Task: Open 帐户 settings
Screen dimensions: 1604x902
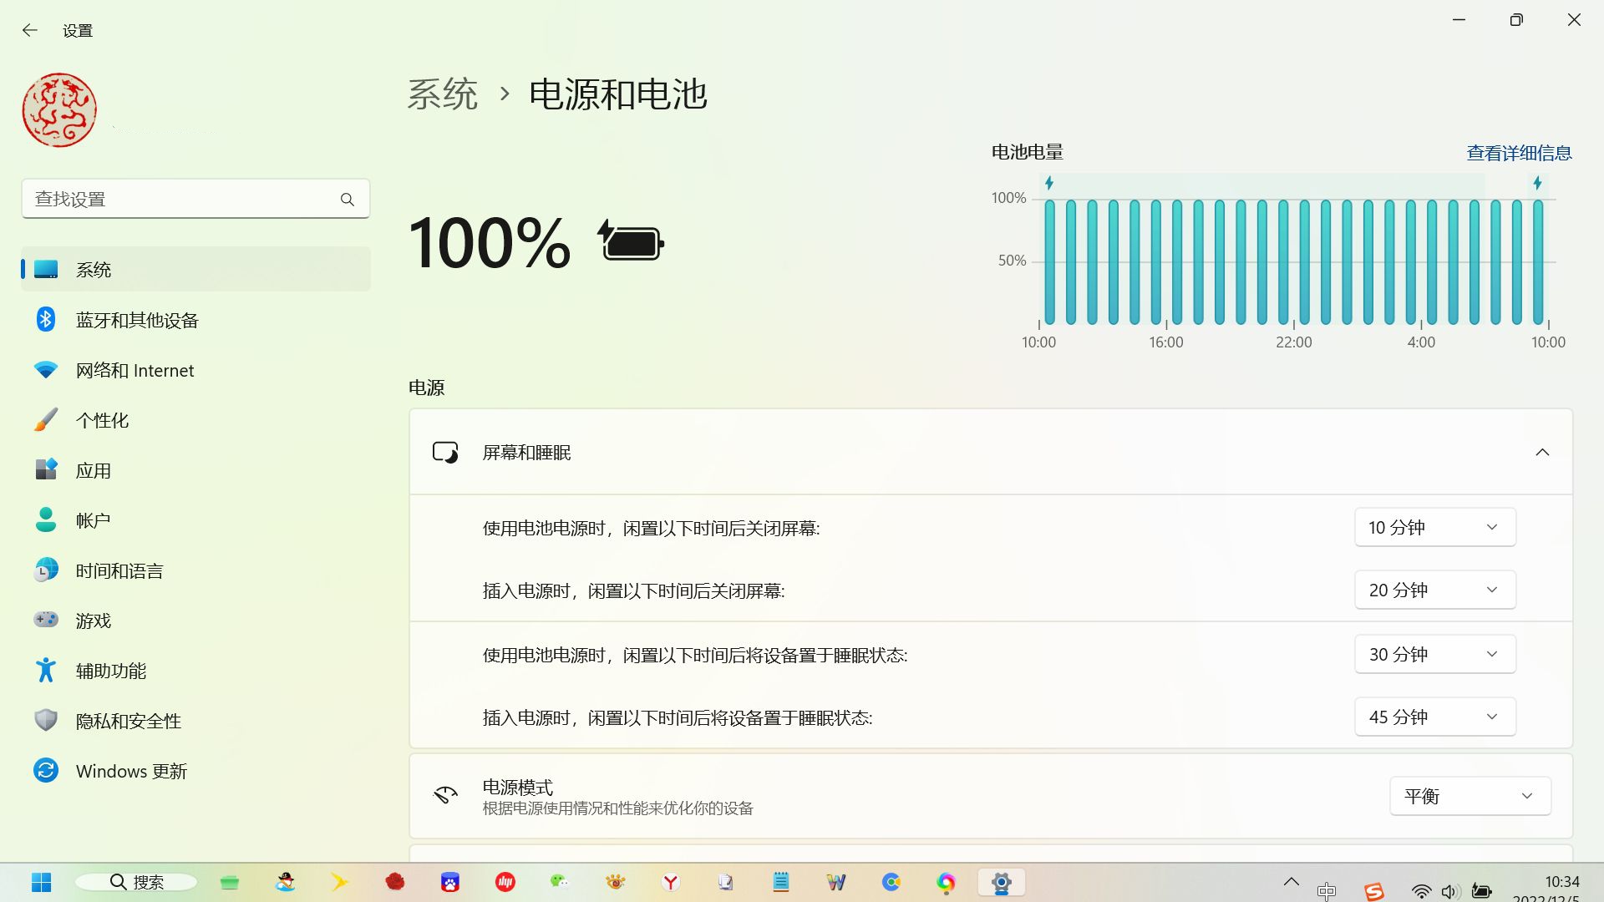Action: 92,519
